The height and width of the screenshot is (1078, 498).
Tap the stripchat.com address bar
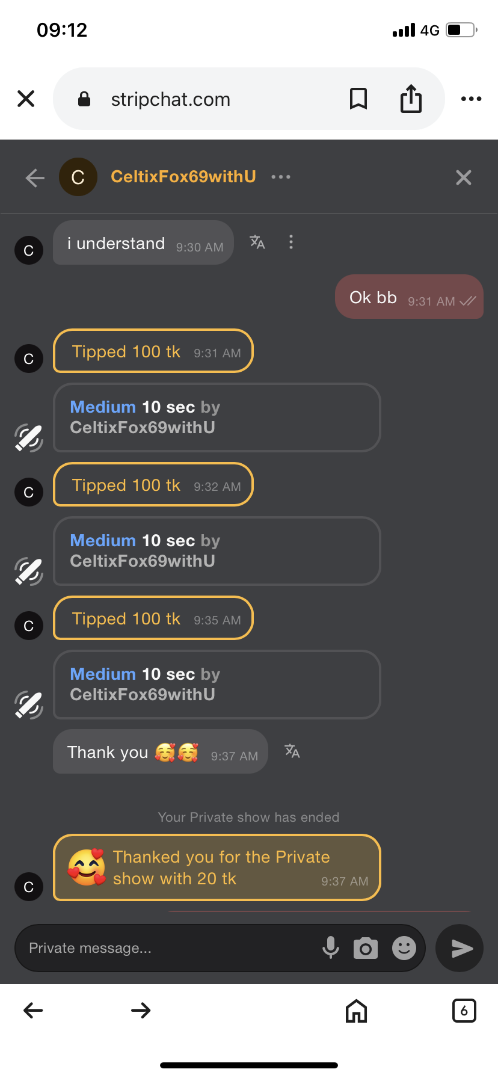[x=204, y=99]
